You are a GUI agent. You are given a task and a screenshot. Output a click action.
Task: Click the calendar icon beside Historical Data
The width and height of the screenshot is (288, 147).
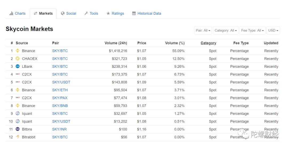[x=134, y=13]
